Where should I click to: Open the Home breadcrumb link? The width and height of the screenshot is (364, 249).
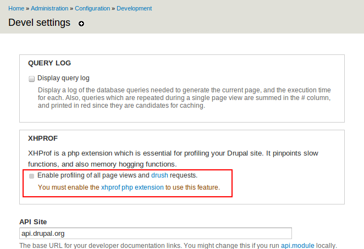tap(16, 8)
